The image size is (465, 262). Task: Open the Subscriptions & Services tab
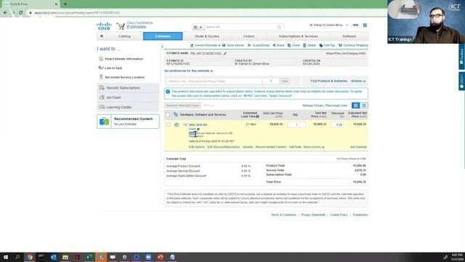298,36
